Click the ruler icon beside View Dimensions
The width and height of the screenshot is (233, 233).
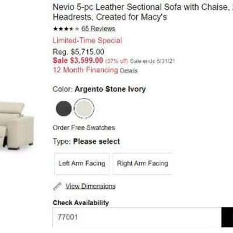coord(57,186)
